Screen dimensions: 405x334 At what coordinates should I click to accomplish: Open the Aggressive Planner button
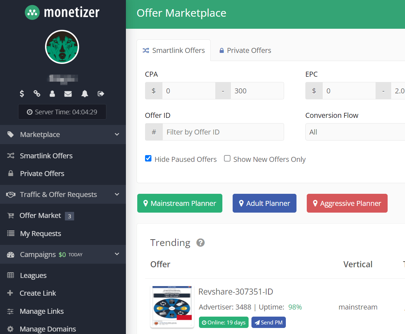(x=347, y=203)
